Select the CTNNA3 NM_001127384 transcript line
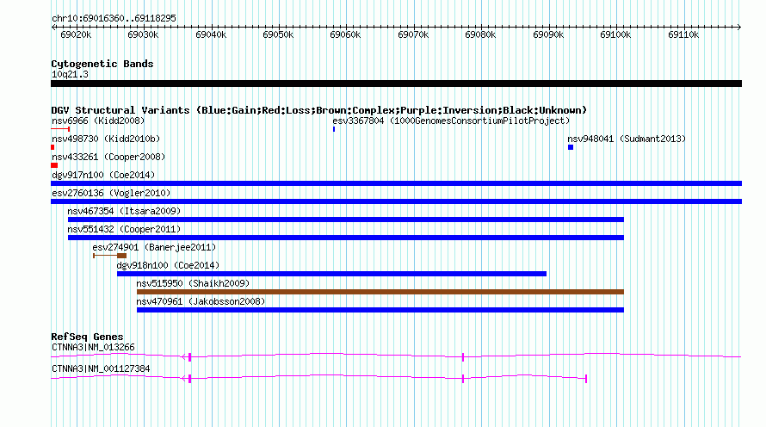 point(318,378)
